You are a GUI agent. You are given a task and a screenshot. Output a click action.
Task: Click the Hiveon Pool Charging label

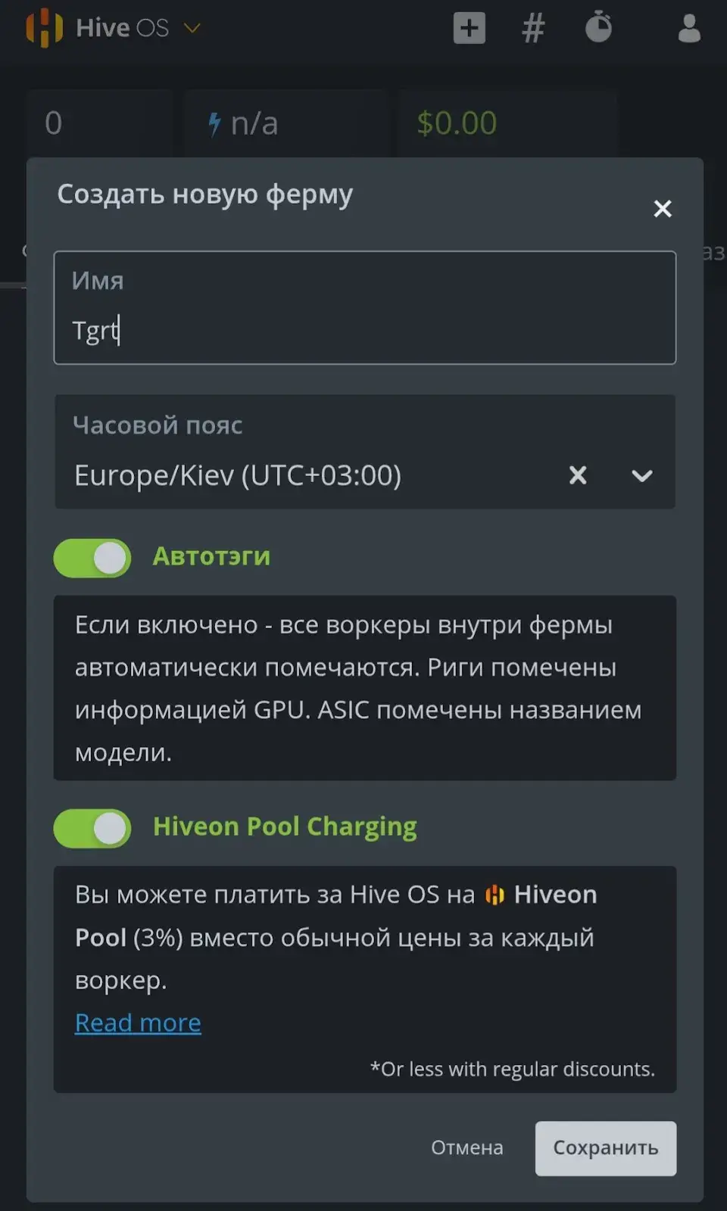point(285,827)
